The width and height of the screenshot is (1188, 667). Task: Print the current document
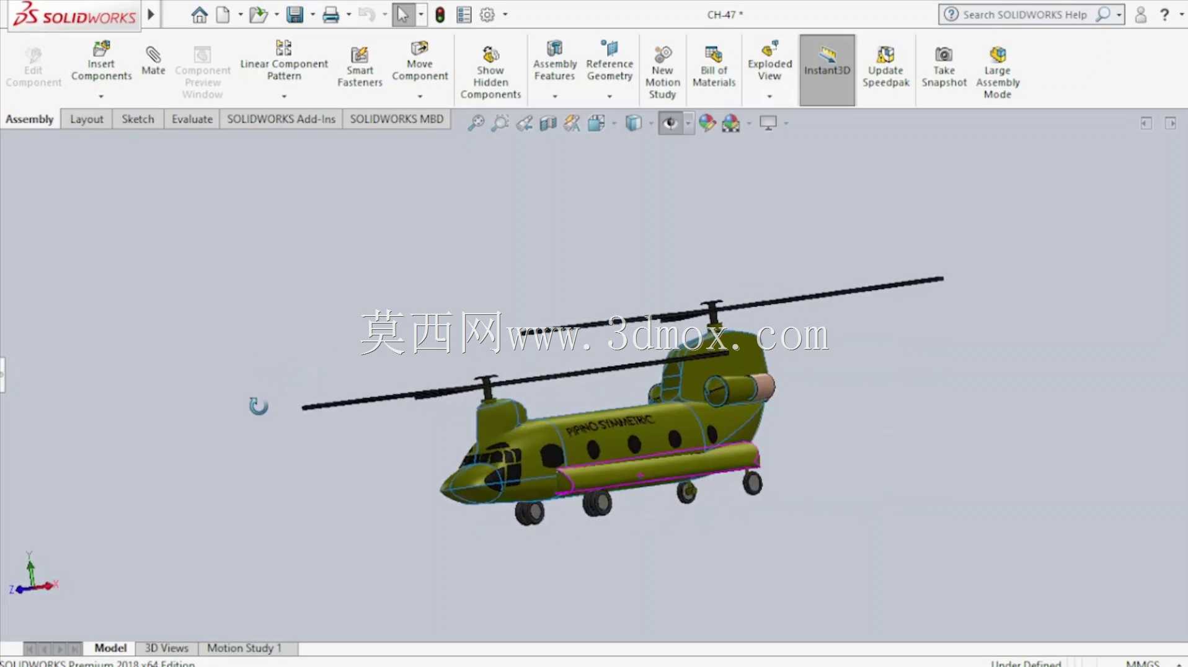[330, 14]
